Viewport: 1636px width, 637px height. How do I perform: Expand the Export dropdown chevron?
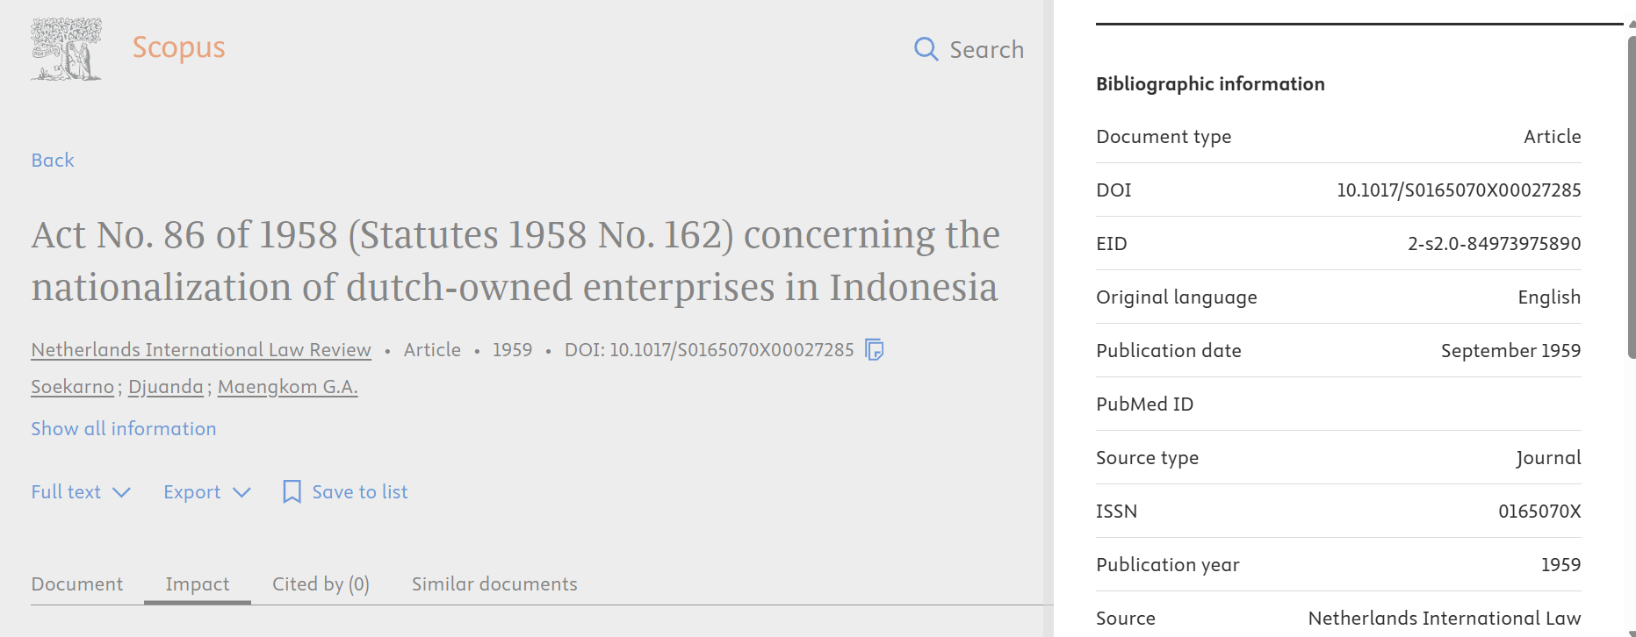tap(241, 492)
